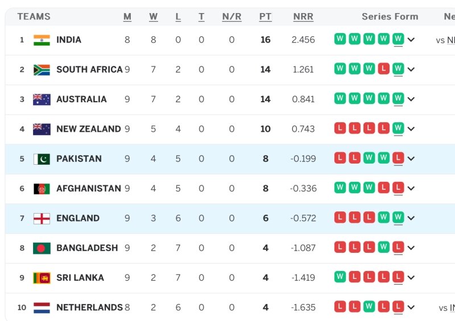Open the ENGLAND team link
Image resolution: width=455 pixels, height=321 pixels.
[x=78, y=218]
